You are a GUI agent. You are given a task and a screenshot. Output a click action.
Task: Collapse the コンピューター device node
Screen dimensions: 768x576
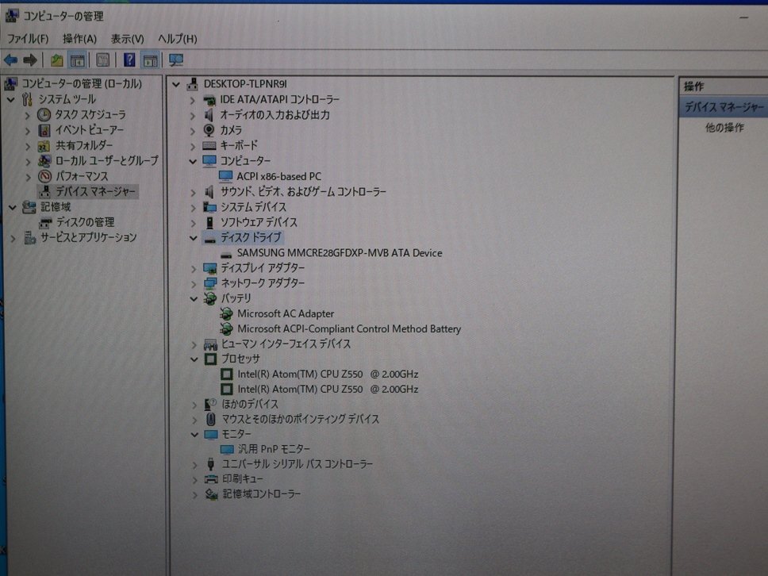pyautogui.click(x=193, y=161)
